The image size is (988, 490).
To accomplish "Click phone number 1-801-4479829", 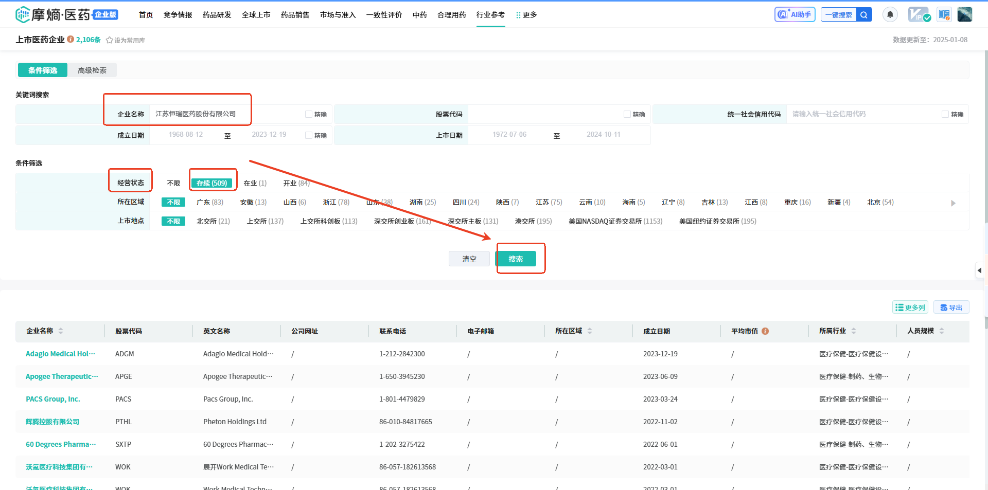I will click(x=402, y=399).
